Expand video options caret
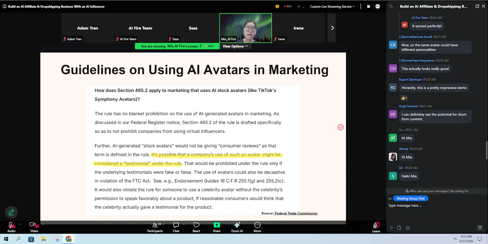The image size is (488, 244). pos(43,224)
